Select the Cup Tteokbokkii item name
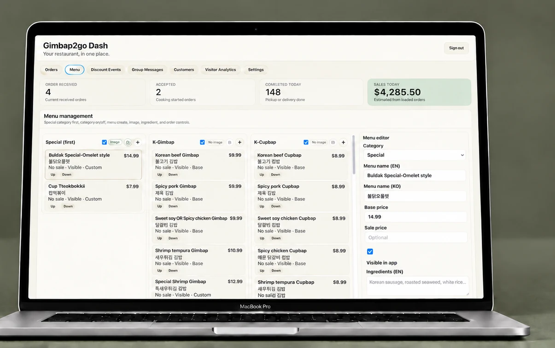 67,186
